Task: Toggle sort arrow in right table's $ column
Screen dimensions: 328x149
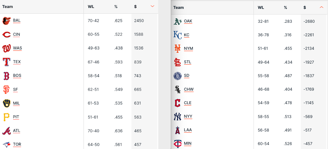Action: pyautogui.click(x=321, y=8)
